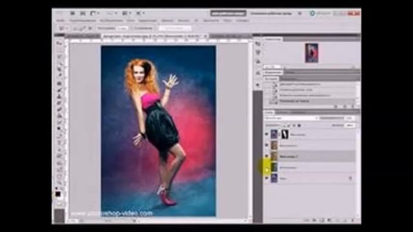This screenshot has height=232, width=413.
Task: Select the Lasso tool in the toolbox
Action: pyautogui.click(x=59, y=57)
